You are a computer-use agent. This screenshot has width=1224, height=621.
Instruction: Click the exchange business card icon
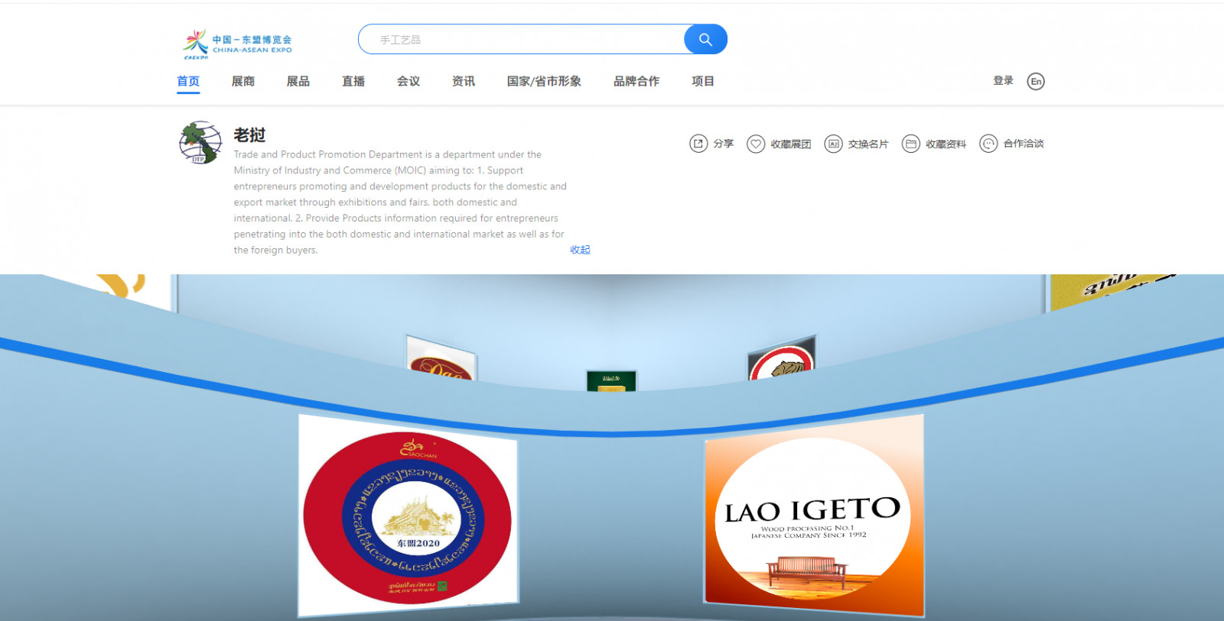click(x=833, y=144)
